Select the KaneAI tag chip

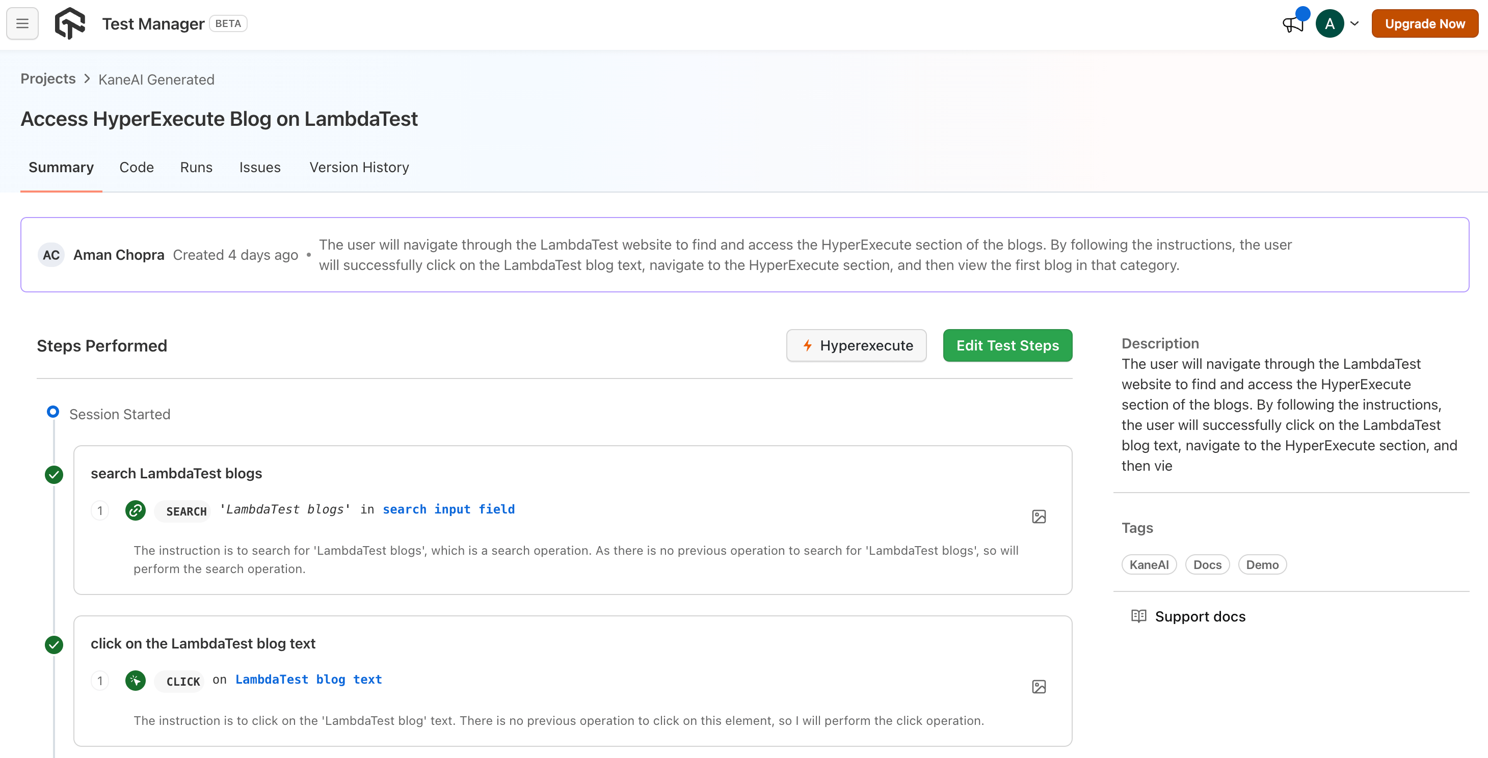click(1148, 564)
